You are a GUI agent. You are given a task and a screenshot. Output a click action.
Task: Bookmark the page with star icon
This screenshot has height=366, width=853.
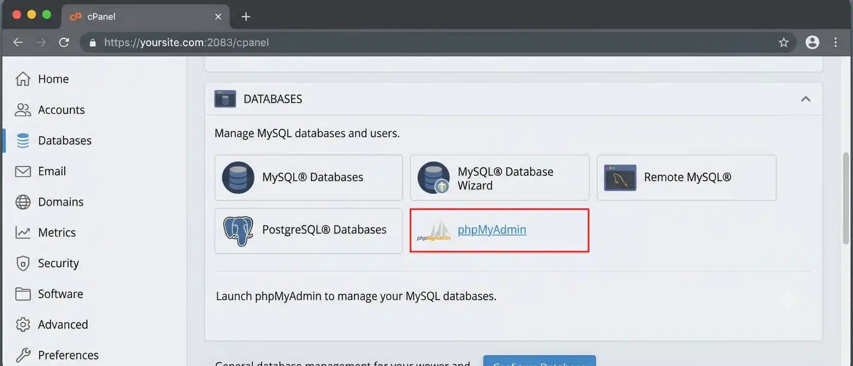click(783, 42)
